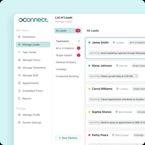Click red count badge on All in 4 Implants
Screen dimensions: 145x145
point(79,48)
